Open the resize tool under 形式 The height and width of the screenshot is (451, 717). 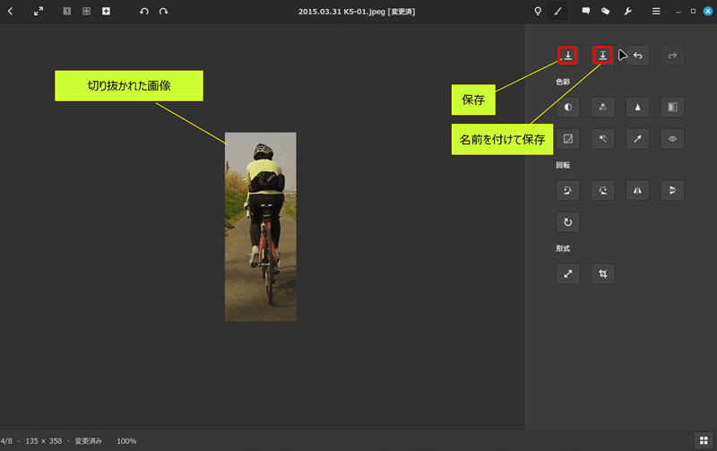click(568, 273)
